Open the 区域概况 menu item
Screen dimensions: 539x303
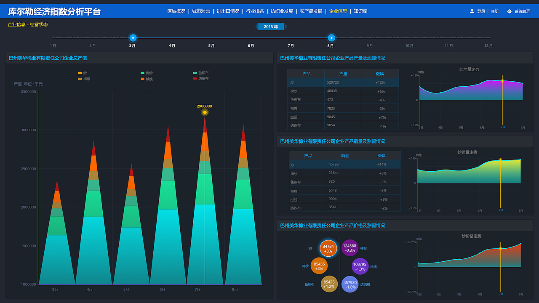click(176, 11)
